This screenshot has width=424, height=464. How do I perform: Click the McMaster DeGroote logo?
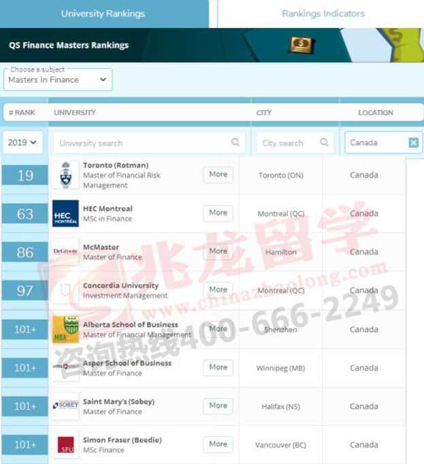65,252
